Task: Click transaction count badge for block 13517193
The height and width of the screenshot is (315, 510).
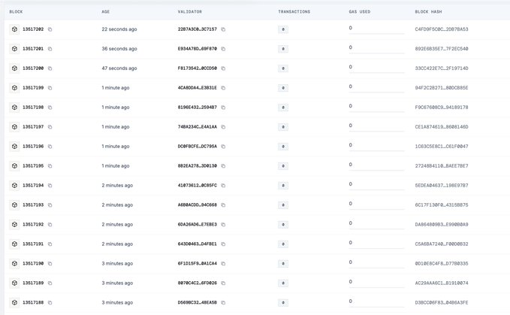Action: coord(283,205)
